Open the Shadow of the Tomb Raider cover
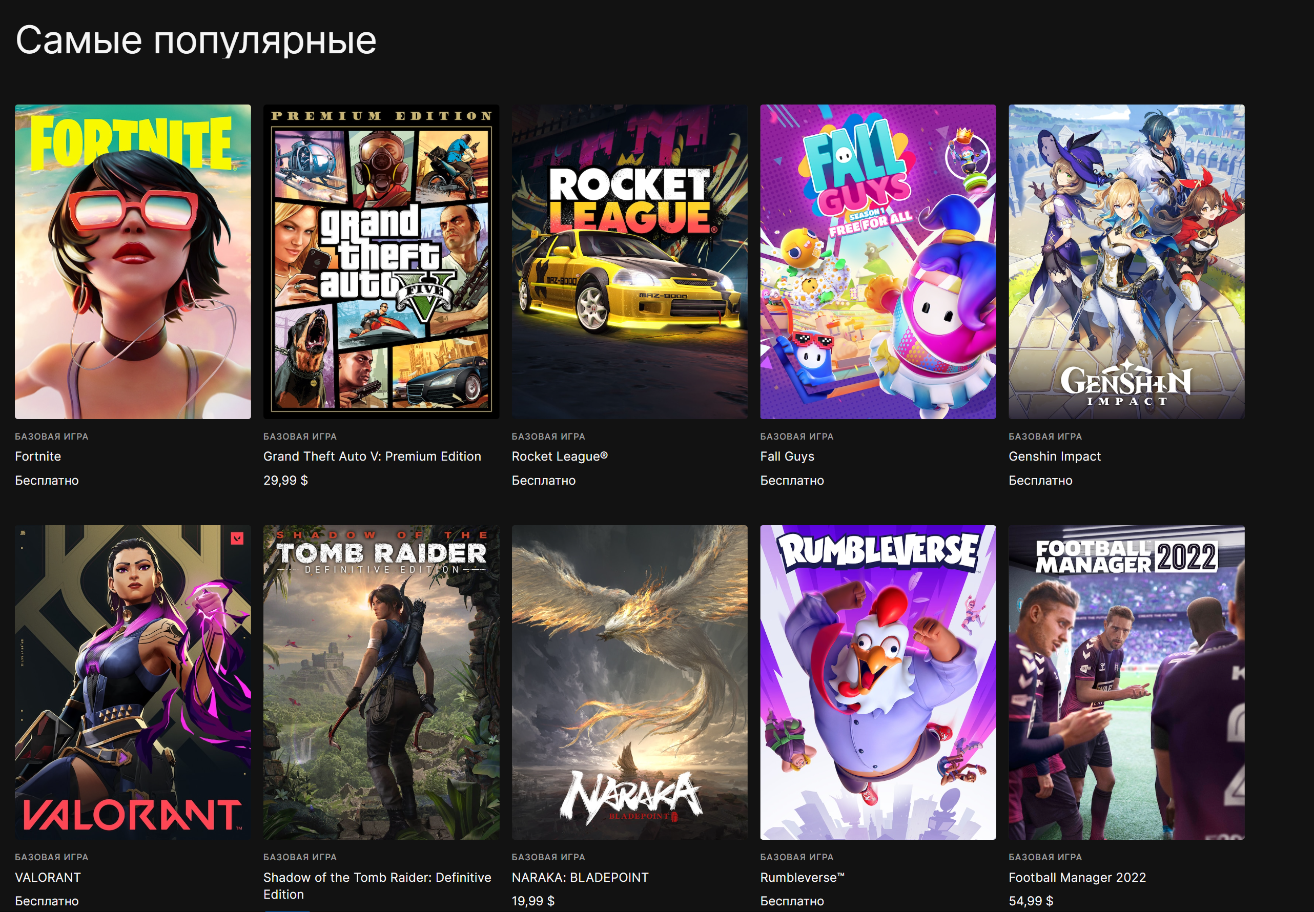The width and height of the screenshot is (1314, 912). pyautogui.click(x=381, y=682)
